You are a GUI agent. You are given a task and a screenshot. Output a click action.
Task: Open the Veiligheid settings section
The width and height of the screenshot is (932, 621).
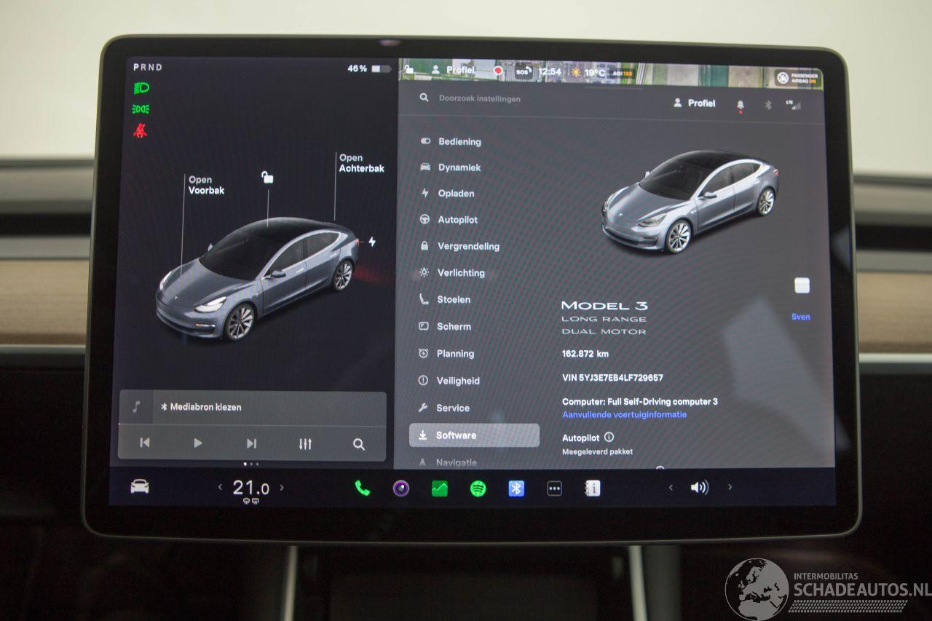tap(457, 381)
